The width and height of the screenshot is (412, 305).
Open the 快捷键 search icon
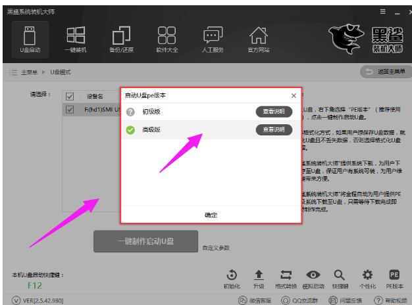(x=340, y=279)
